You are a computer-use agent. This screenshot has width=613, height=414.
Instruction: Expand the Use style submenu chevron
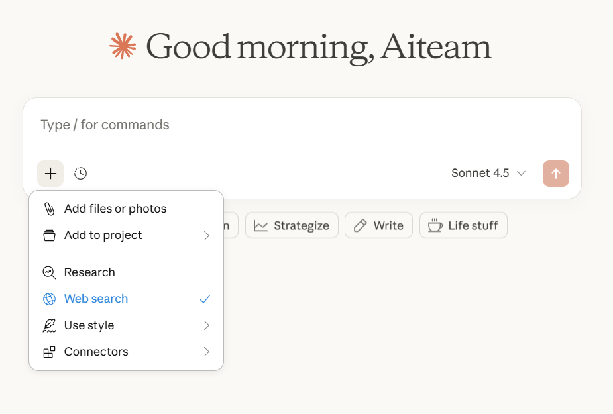click(206, 325)
